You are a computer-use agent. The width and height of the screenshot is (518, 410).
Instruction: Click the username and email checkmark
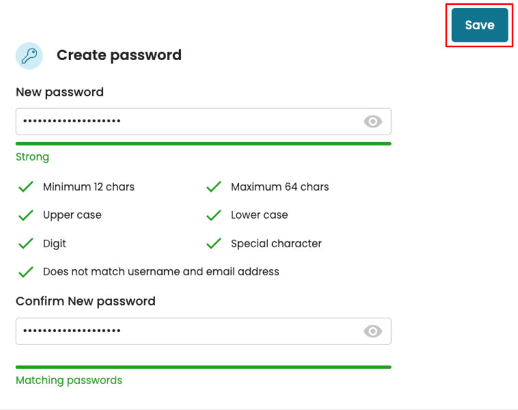26,272
